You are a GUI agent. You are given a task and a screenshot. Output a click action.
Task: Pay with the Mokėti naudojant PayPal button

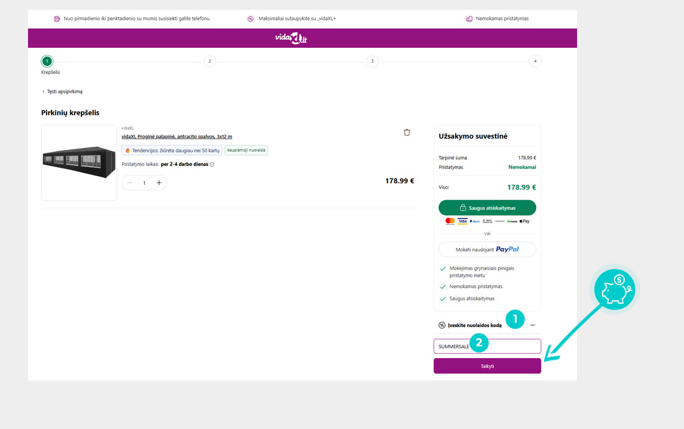tap(488, 249)
